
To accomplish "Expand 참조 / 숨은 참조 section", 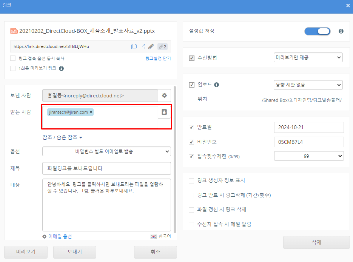I will point(62,137).
